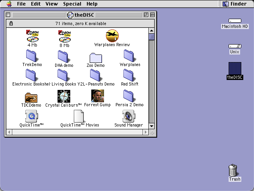The height and width of the screenshot is (191, 254).
Task: Open the Help menu
Action: point(92,4)
